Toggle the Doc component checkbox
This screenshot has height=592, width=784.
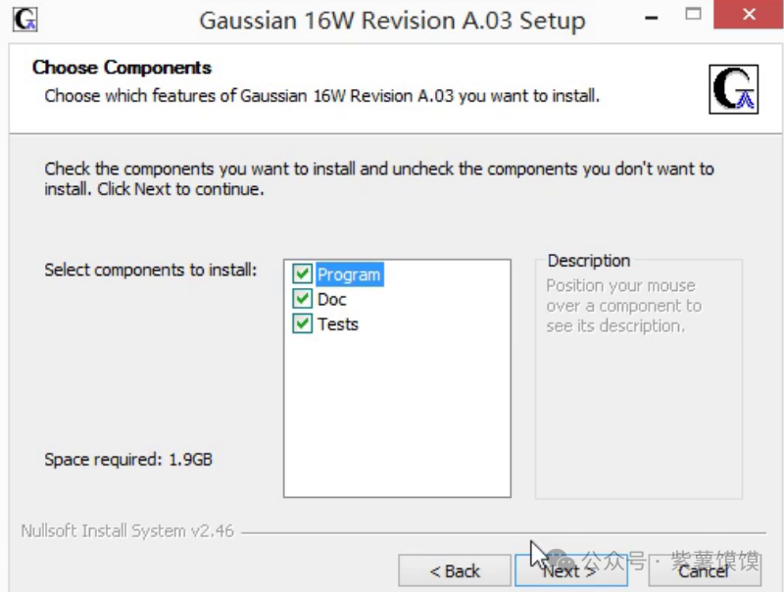(303, 299)
